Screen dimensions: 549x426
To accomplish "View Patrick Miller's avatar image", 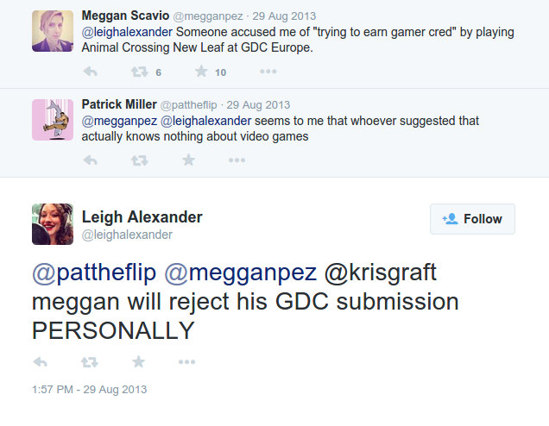I will tap(53, 120).
